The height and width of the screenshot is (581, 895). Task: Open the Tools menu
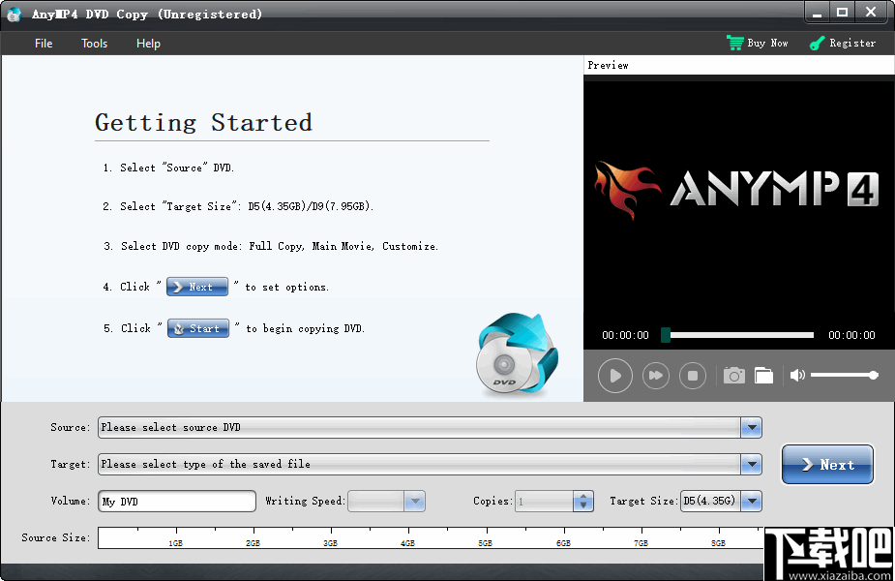(x=94, y=43)
